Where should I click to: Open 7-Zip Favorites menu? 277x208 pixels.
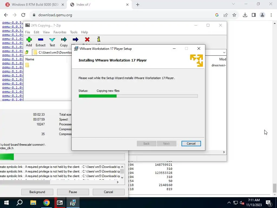pos(60,32)
